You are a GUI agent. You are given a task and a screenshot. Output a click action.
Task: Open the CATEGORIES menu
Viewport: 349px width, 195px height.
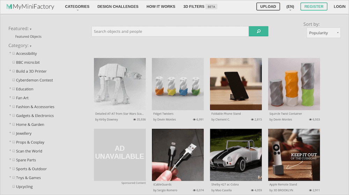point(77,7)
